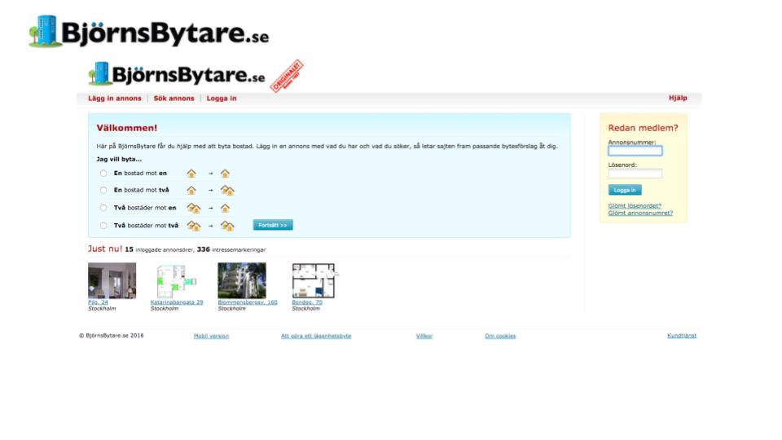Open the Bondeg. 70 floor plan thumbnail

point(314,281)
